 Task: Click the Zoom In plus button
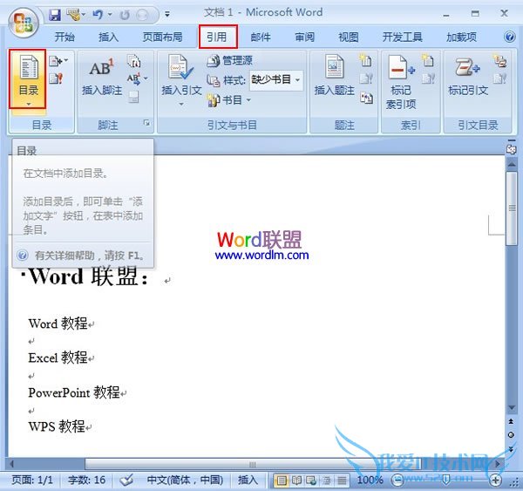pyautogui.click(x=495, y=481)
